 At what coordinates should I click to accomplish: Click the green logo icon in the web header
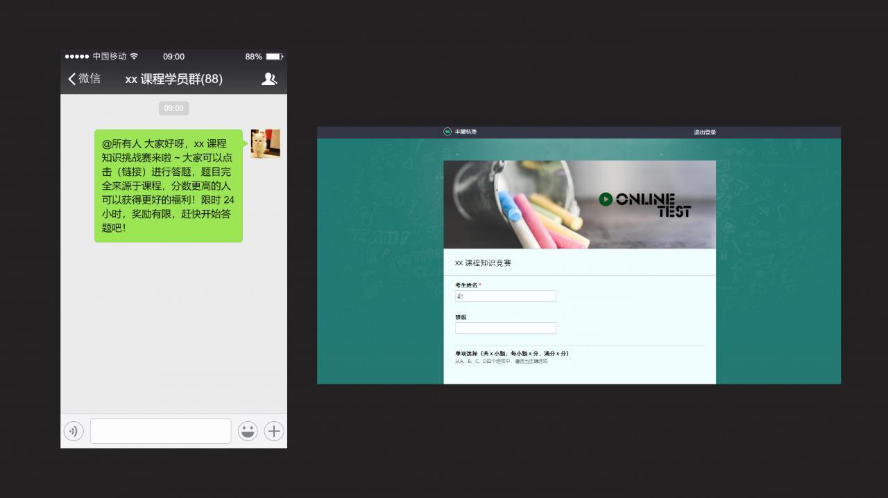[x=447, y=132]
